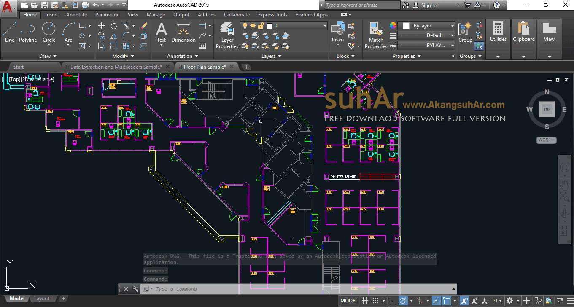The height and width of the screenshot is (307, 574).
Task: Open the Text annotation tool
Action: click(162, 32)
